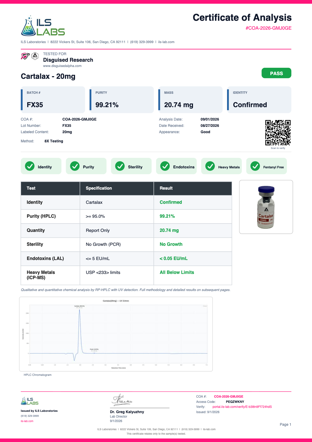Image resolution: width=312 pixels, height=442 pixels.
Task: Click the 'Scan to verify' caption
Action: [278, 148]
